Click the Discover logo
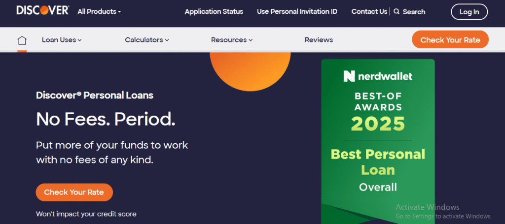Image resolution: width=505 pixels, height=224 pixels. click(x=42, y=11)
